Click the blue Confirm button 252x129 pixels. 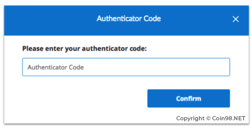pos(189,98)
